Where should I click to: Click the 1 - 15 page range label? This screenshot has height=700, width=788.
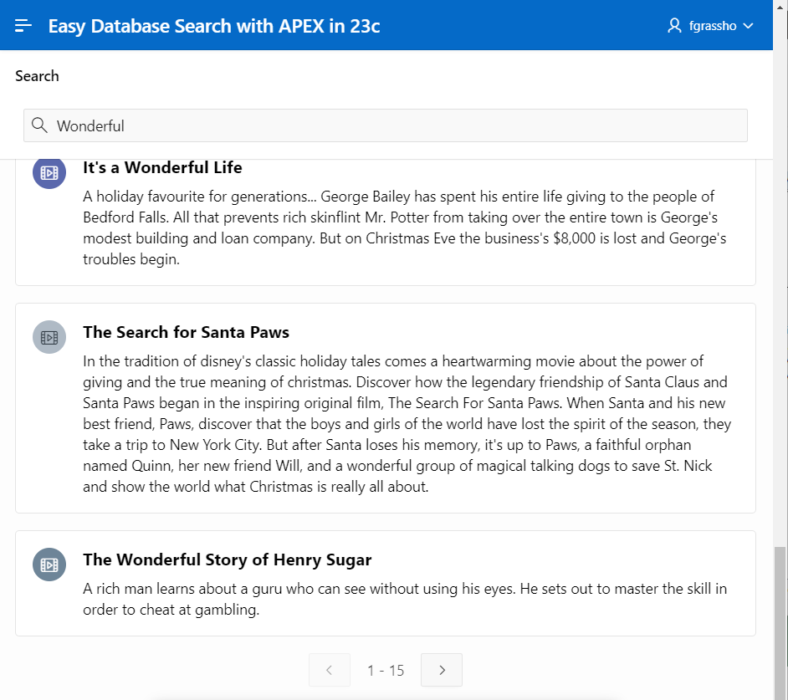click(x=386, y=670)
